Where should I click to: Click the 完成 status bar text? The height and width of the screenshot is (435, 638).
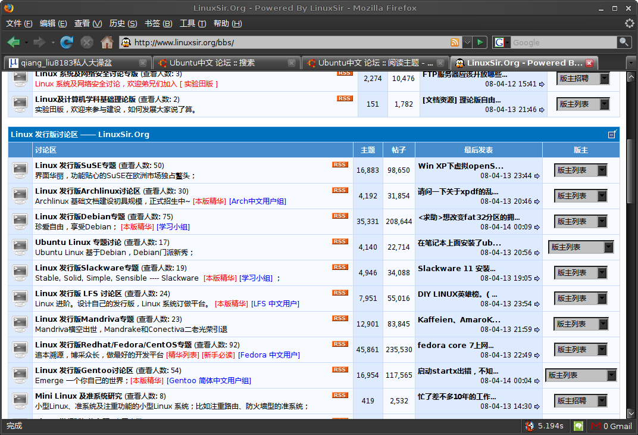pyautogui.click(x=14, y=426)
